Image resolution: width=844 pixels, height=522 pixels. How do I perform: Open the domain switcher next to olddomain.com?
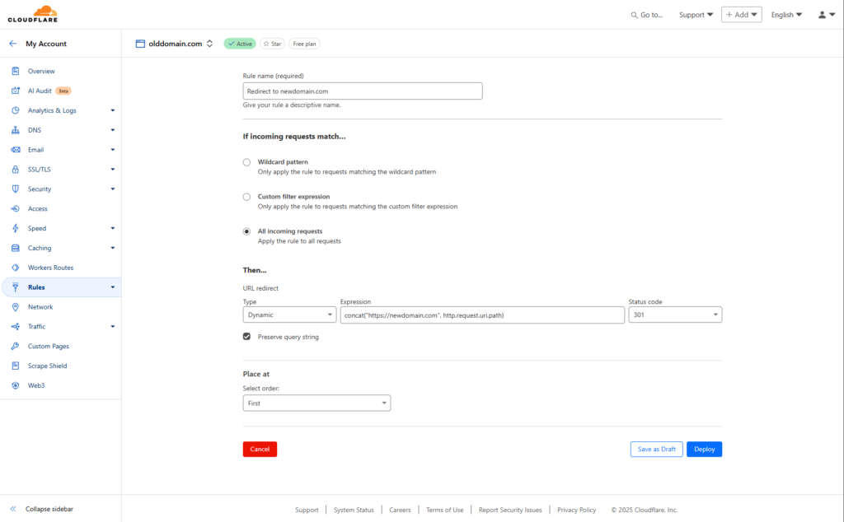pyautogui.click(x=210, y=44)
